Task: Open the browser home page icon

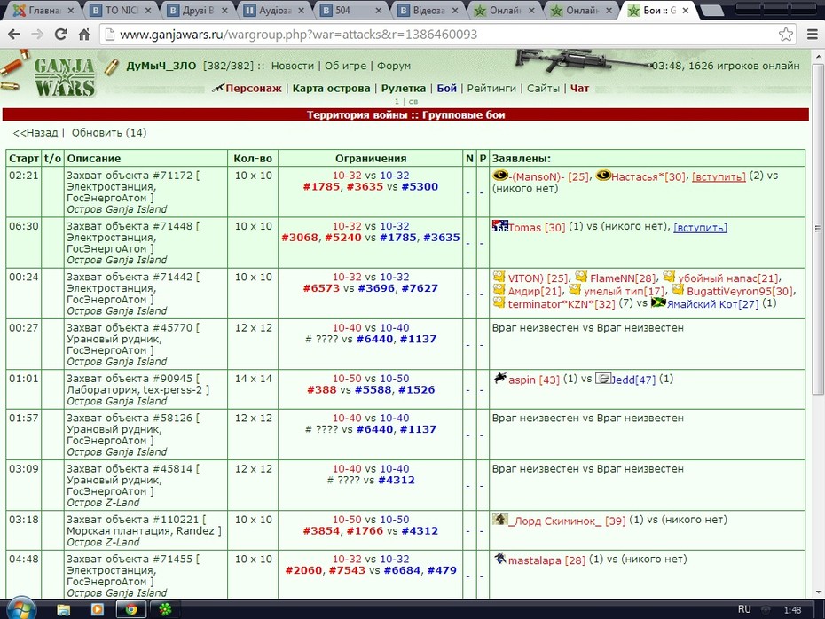Action: click(84, 35)
